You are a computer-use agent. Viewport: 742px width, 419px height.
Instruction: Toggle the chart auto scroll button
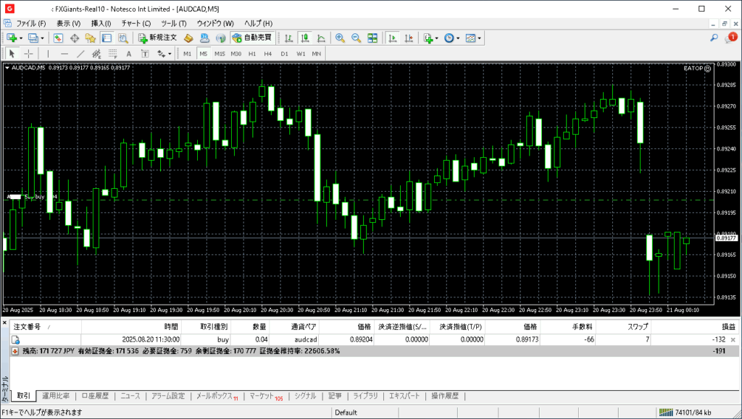[393, 38]
